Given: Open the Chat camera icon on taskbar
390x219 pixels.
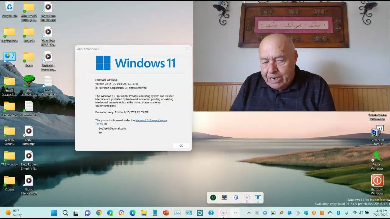Looking at the screenshot, I should (87, 213).
